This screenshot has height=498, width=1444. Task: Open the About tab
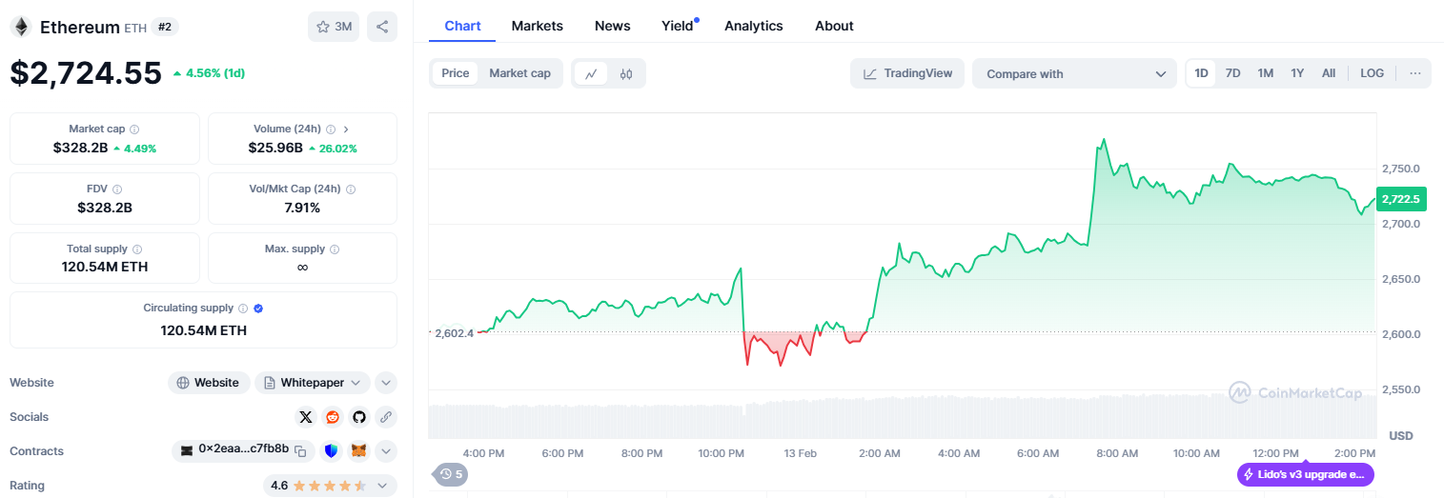point(834,26)
